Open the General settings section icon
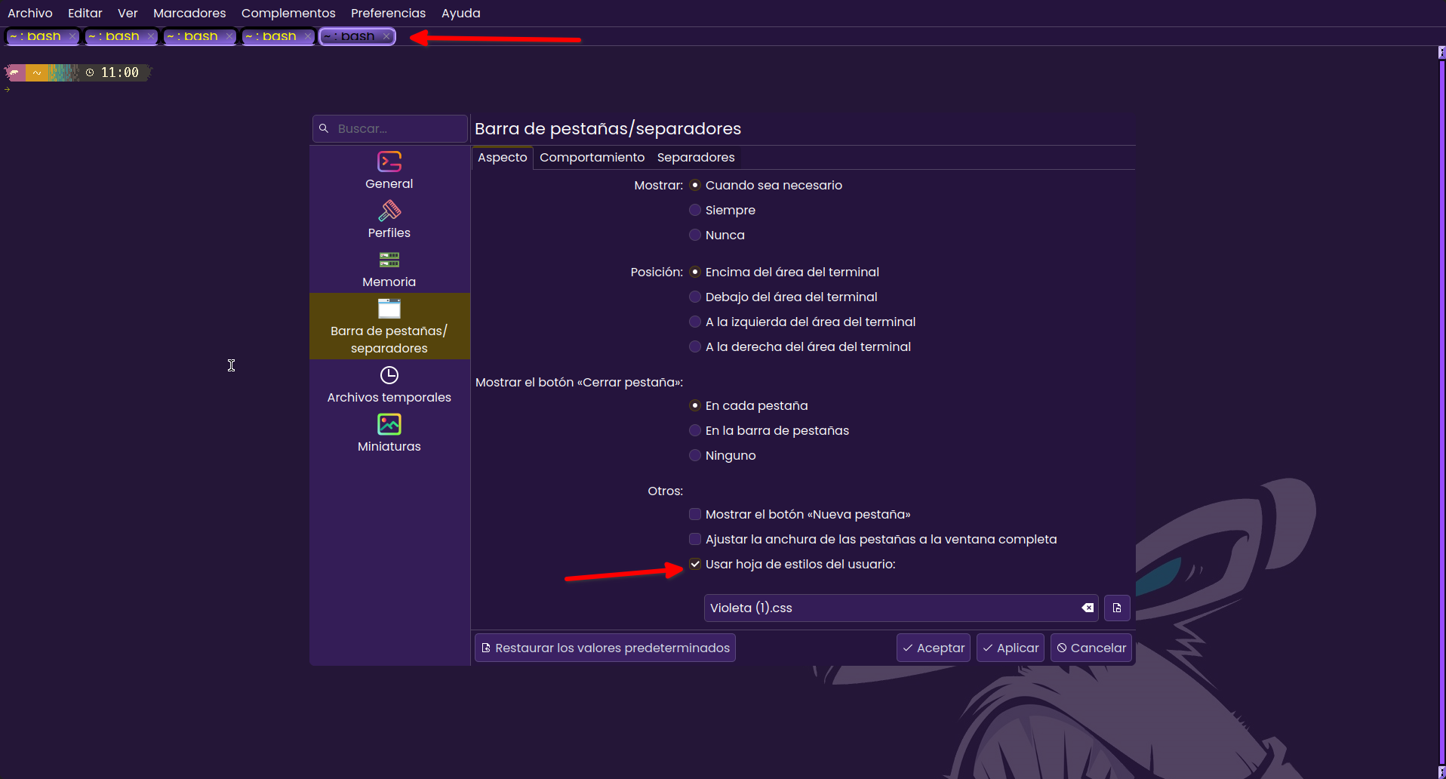 coord(389,162)
